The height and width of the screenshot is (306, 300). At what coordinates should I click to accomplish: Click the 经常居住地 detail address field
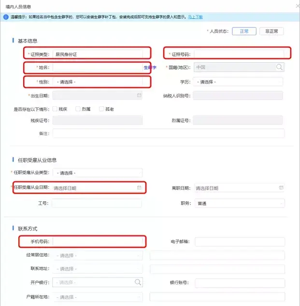(x=217, y=255)
